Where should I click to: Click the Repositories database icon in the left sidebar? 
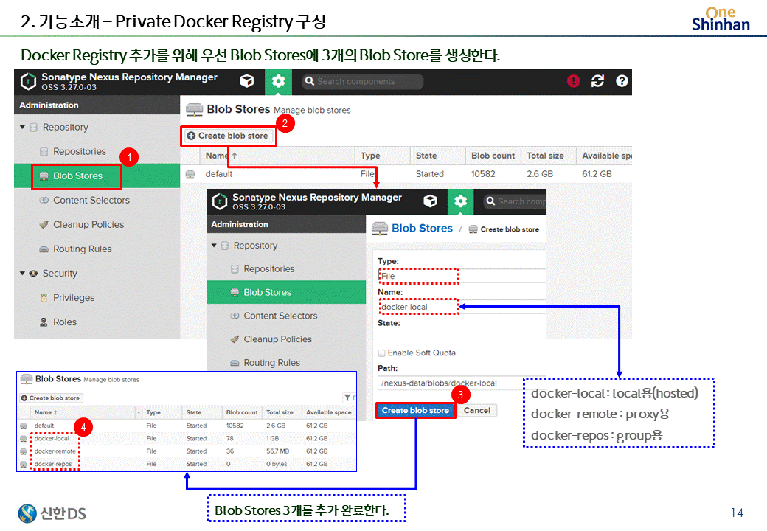click(44, 152)
